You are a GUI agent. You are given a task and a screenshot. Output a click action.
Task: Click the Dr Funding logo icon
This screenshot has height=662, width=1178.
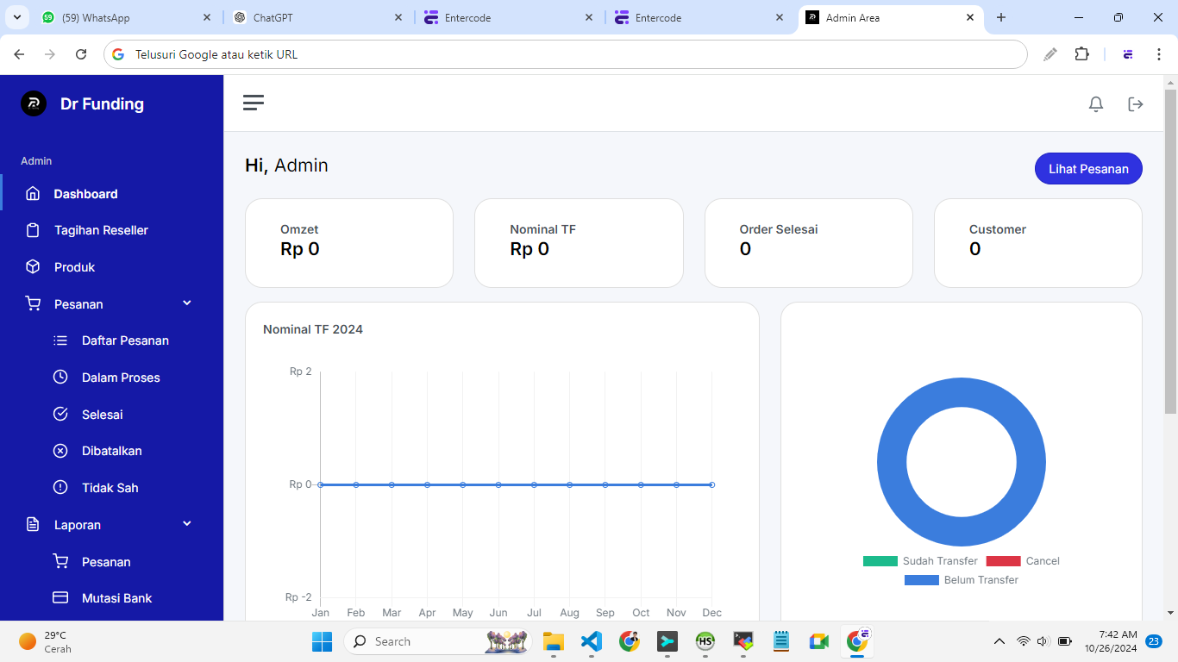pyautogui.click(x=34, y=103)
